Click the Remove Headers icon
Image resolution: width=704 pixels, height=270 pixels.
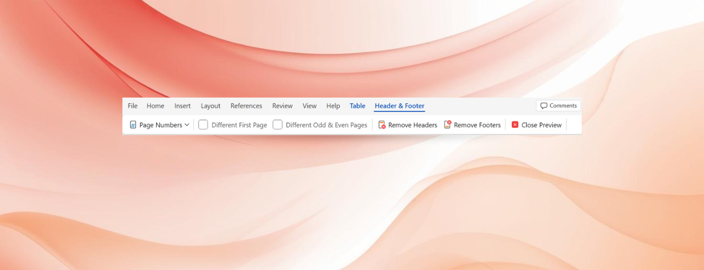click(382, 125)
